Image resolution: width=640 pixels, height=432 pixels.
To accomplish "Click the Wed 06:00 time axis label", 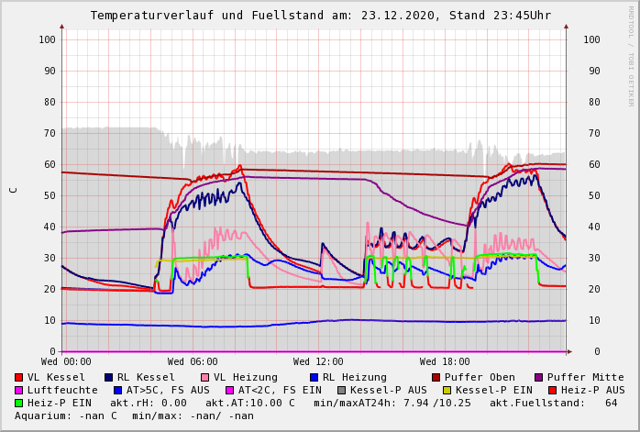I will pos(193,362).
